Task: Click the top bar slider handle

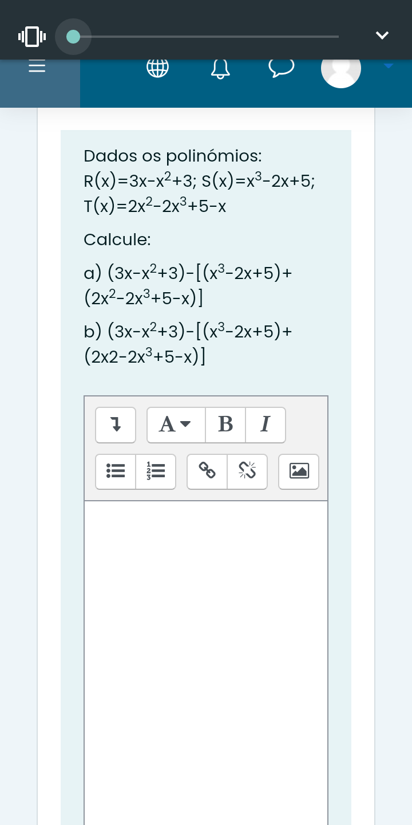Action: 73,37
